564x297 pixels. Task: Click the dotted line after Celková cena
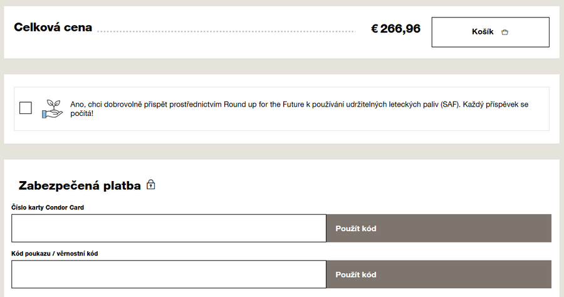[x=226, y=30]
